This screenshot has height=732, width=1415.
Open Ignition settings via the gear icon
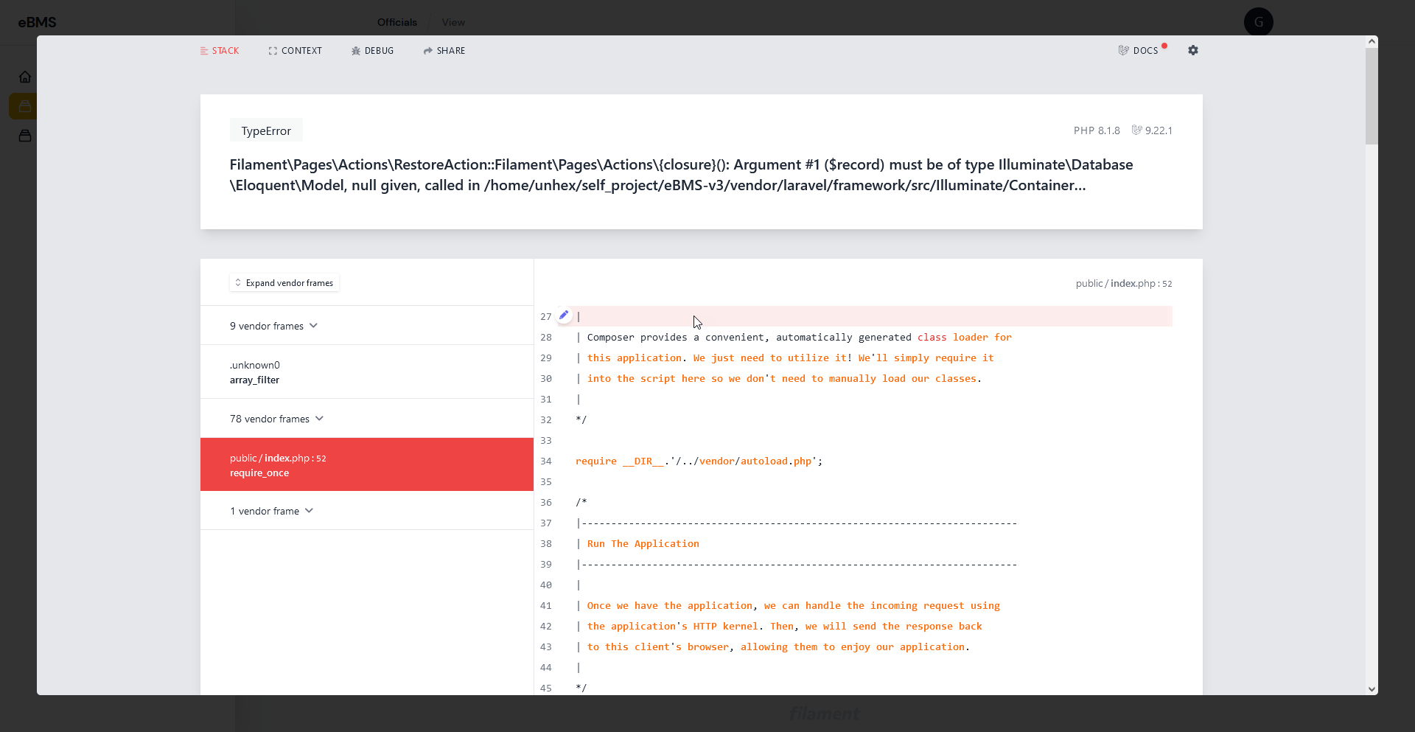pos(1193,50)
